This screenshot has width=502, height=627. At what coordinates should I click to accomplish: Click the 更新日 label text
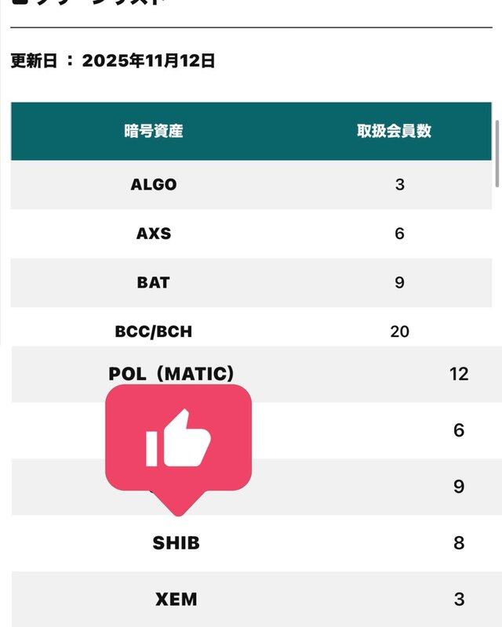(34, 61)
